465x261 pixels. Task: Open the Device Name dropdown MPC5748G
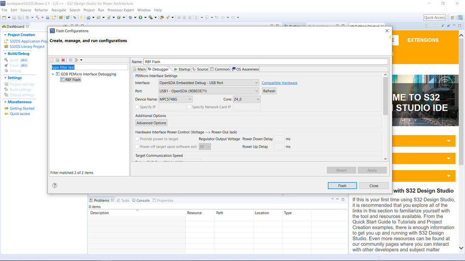175,99
